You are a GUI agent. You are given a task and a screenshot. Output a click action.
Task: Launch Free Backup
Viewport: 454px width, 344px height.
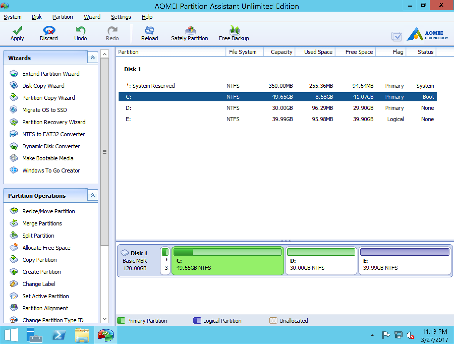pos(234,34)
